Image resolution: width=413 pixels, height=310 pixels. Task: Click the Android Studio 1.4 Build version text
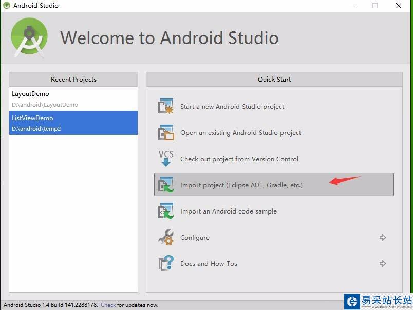[x=50, y=305]
